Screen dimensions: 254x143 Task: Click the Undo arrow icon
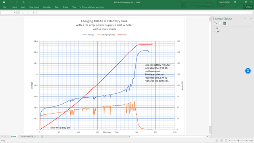coord(11,2)
